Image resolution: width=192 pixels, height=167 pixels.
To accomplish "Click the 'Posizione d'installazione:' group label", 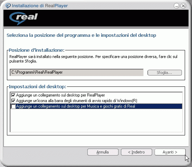I will (x=37, y=50).
